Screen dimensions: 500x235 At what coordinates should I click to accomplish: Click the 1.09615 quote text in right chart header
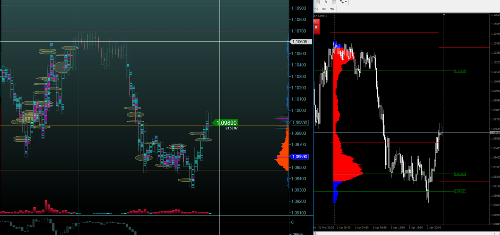[x=323, y=16]
